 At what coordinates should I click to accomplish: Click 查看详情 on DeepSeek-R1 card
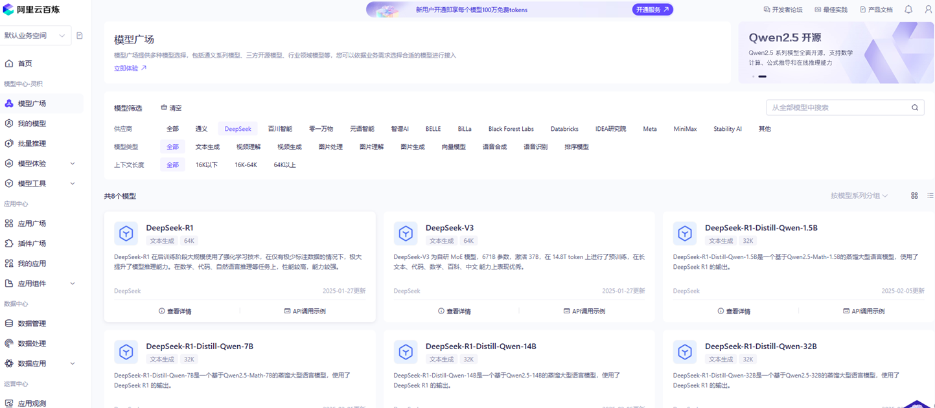[x=175, y=312]
